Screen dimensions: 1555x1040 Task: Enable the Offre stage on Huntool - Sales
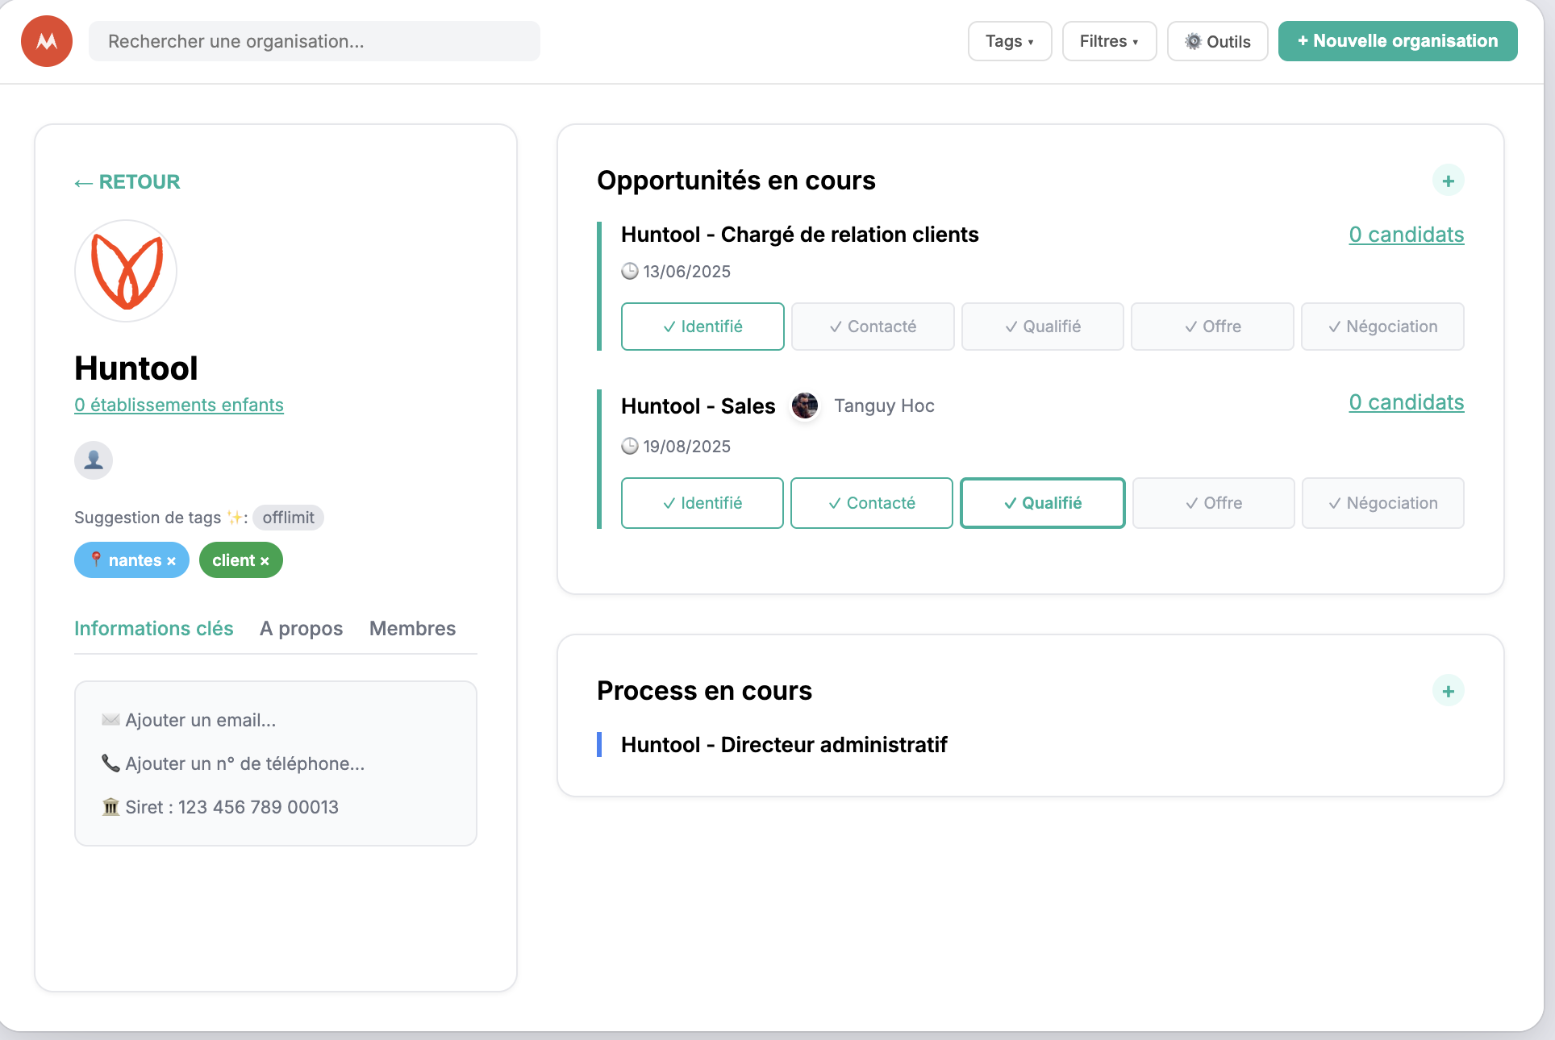1213,503
